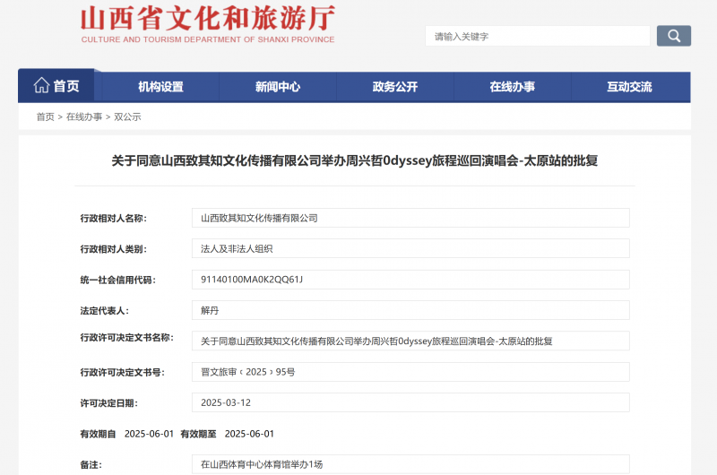The height and width of the screenshot is (475, 717).
Task: Click the Shanxi Culture and Tourism logo
Action: point(208,25)
